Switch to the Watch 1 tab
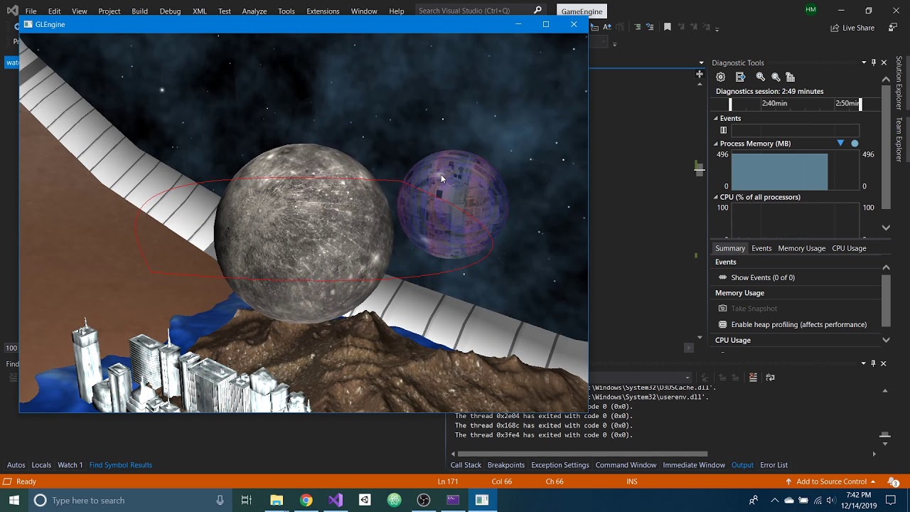Image resolution: width=910 pixels, height=512 pixels. tap(70, 465)
